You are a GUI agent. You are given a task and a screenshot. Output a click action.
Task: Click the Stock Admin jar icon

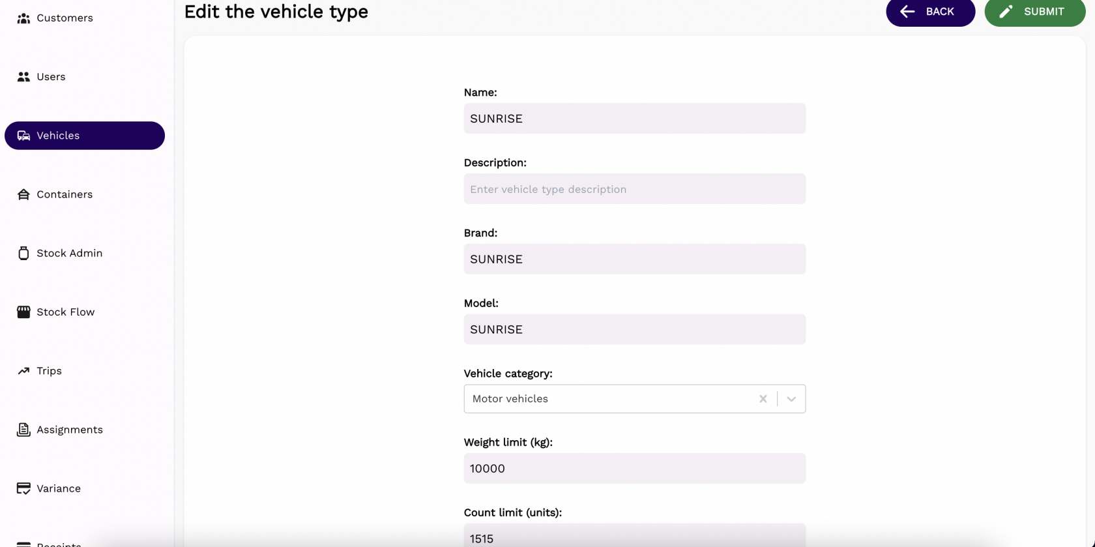click(23, 253)
